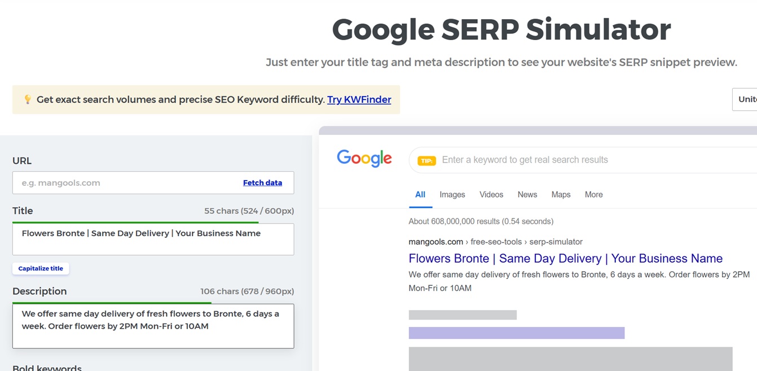Image resolution: width=757 pixels, height=371 pixels.
Task: Focus the keyword search box in the preview
Action: (x=583, y=160)
